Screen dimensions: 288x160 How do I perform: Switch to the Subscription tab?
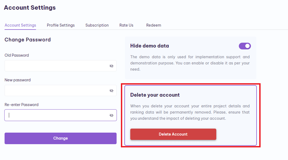coord(97,25)
